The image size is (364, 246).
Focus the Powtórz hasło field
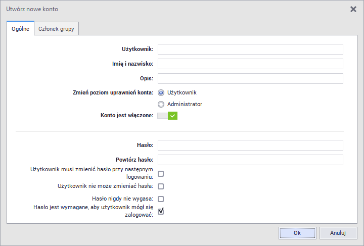(250, 160)
